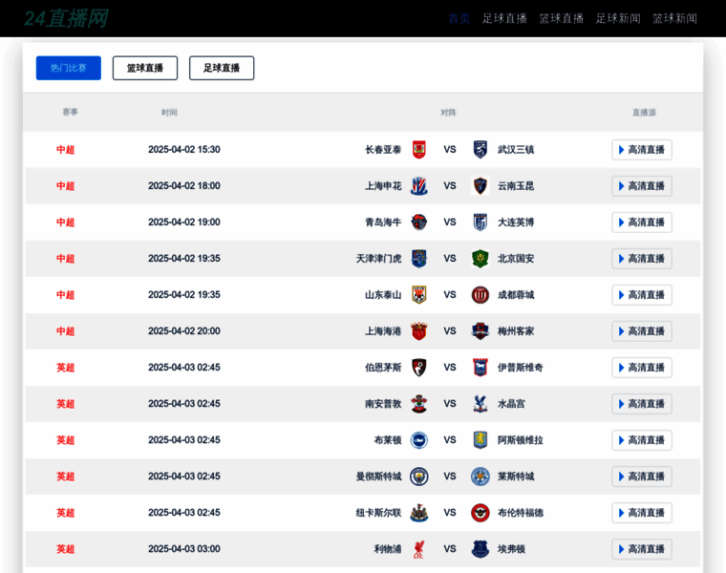Image resolution: width=726 pixels, height=573 pixels.
Task: Click the 长春亚泰 team logo
Action: click(x=419, y=150)
